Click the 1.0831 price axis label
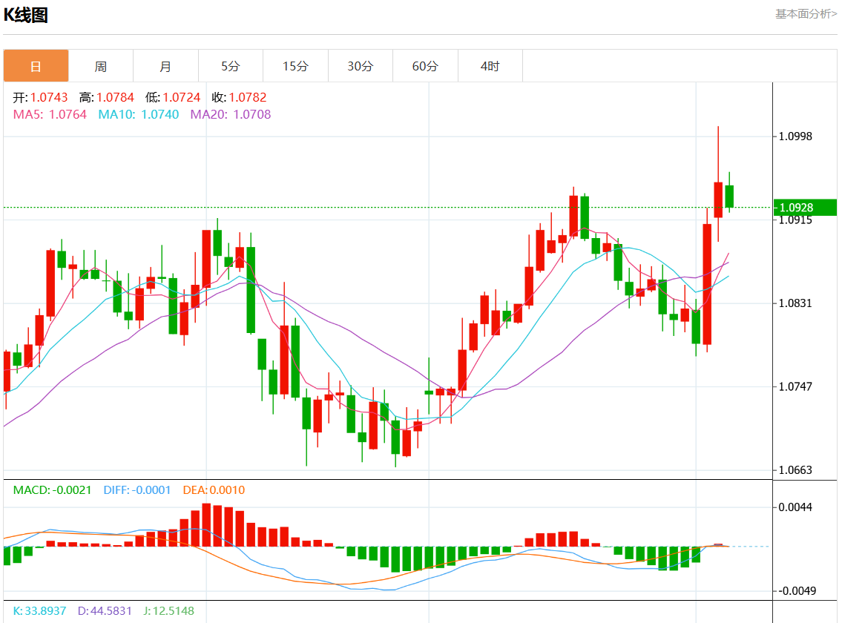842x623 pixels. tap(795, 303)
